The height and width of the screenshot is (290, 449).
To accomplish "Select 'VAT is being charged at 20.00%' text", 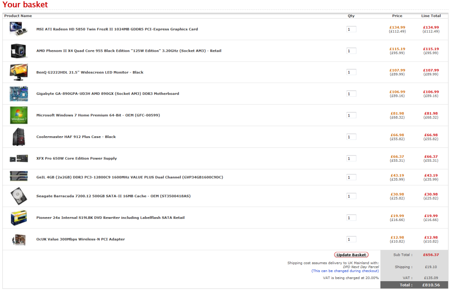I will (351, 278).
